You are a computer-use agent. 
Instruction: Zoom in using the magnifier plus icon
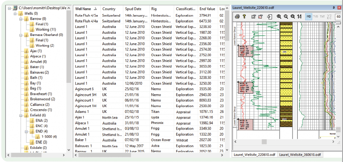[x=279, y=16]
